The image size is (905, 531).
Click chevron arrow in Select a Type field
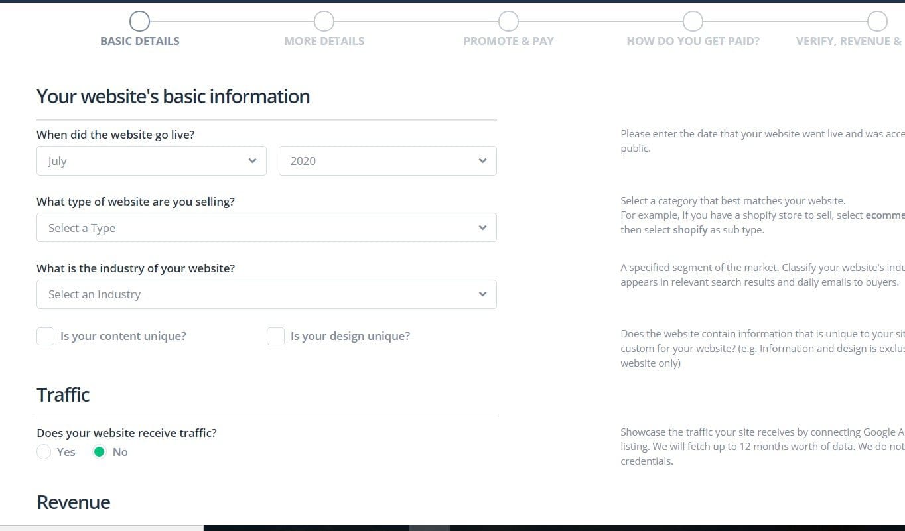(482, 228)
